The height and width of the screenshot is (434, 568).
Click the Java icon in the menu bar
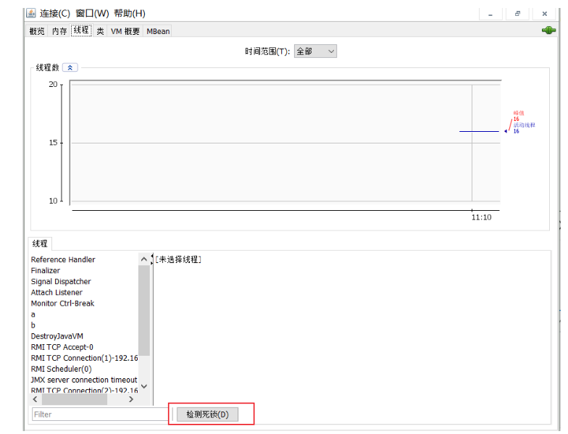[31, 13]
